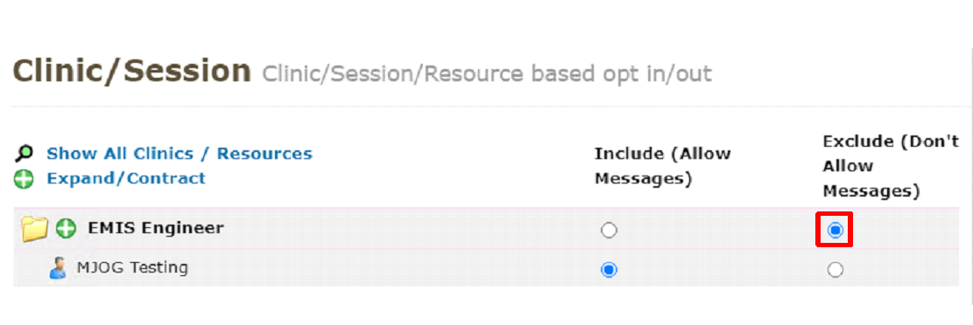Click empty space in the EMIS Engineer row
The height and width of the screenshot is (325, 973).
tap(410, 229)
